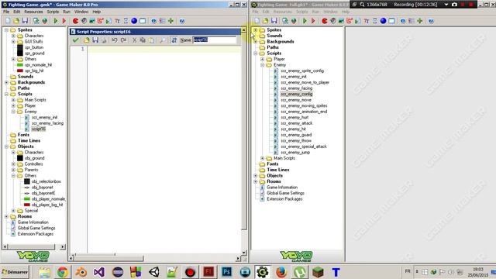Open Help icon in left window toolbar

[x=182, y=21]
